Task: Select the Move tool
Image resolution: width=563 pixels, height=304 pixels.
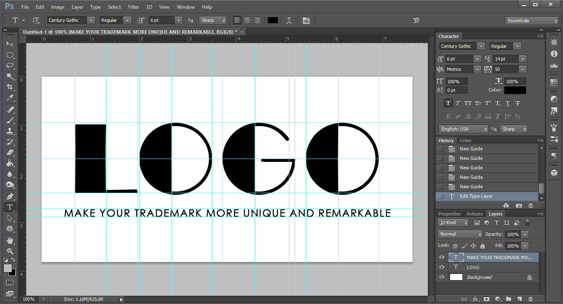Action: click(10, 44)
